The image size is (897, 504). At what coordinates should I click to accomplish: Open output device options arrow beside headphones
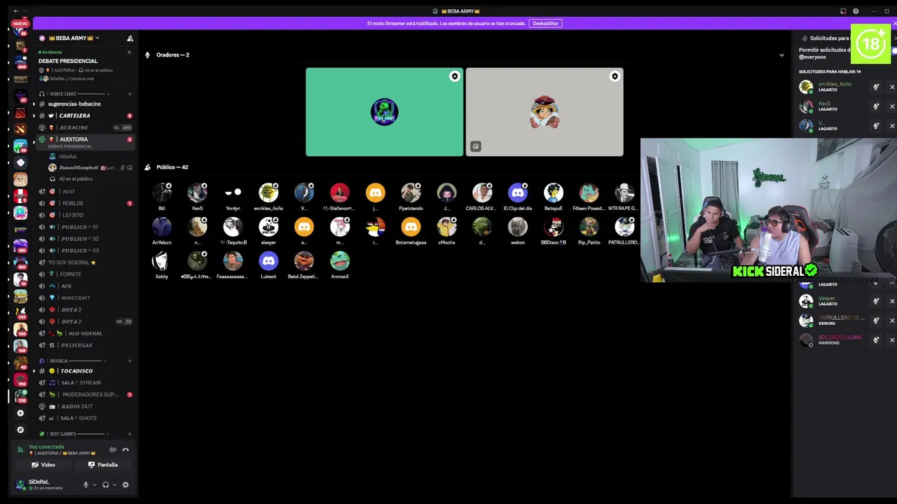[114, 484]
